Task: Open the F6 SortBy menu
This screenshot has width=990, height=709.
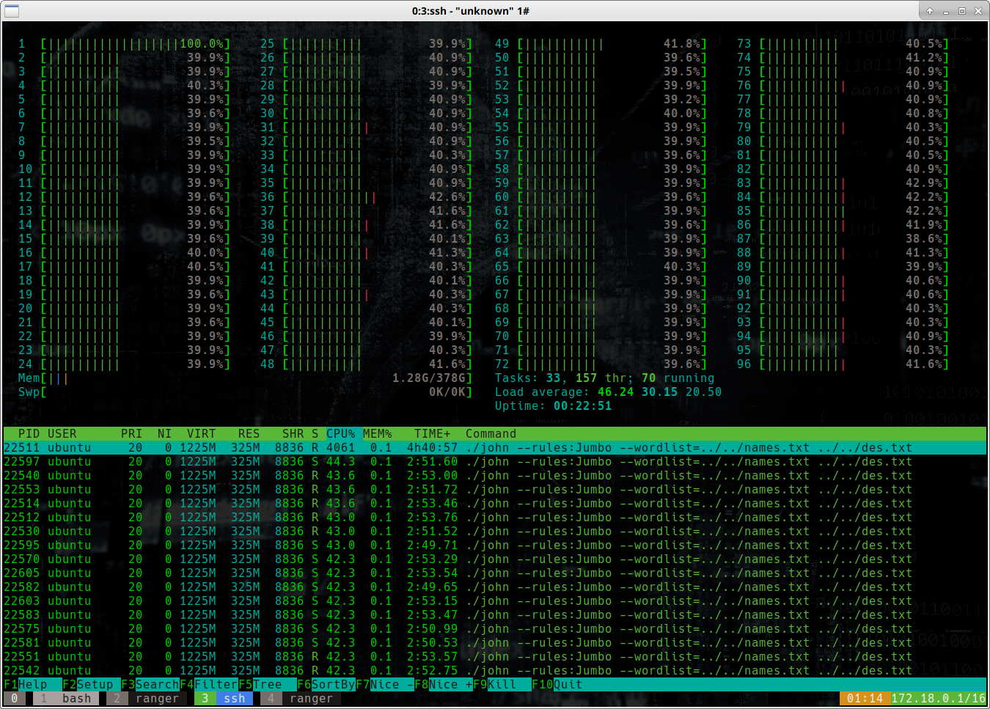Action: [x=326, y=685]
